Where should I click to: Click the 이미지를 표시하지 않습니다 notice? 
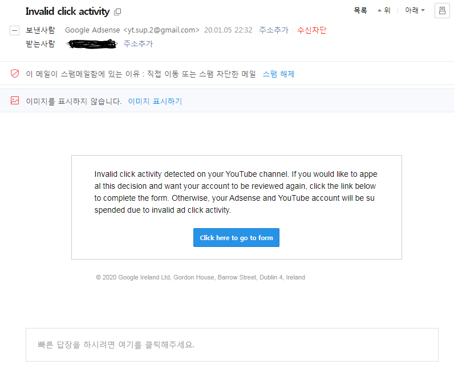74,102
